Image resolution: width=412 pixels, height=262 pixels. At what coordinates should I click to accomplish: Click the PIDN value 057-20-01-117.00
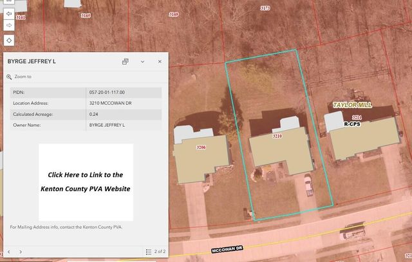click(x=107, y=92)
